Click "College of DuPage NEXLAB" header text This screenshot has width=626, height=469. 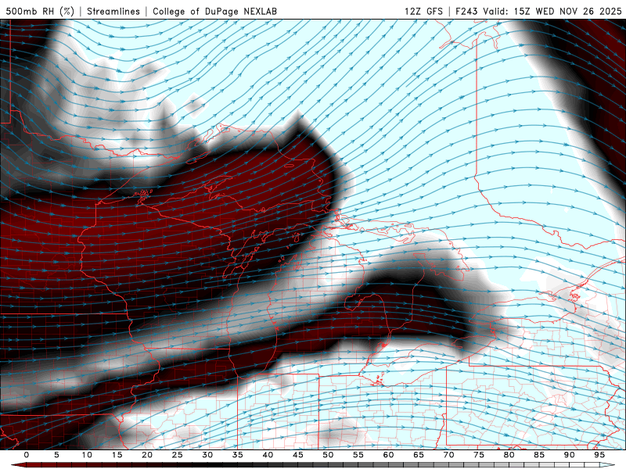point(214,11)
